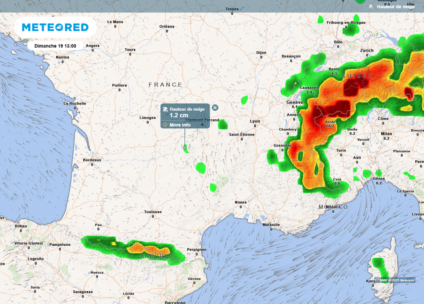The image size is (424, 304).
Task: Open the More info link in popup
Action: (x=180, y=125)
